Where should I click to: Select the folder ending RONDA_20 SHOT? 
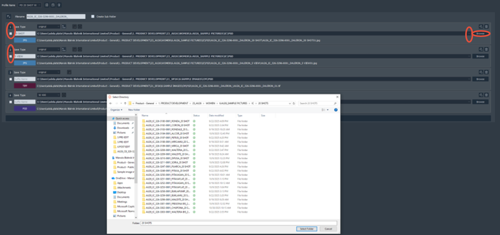(166, 121)
